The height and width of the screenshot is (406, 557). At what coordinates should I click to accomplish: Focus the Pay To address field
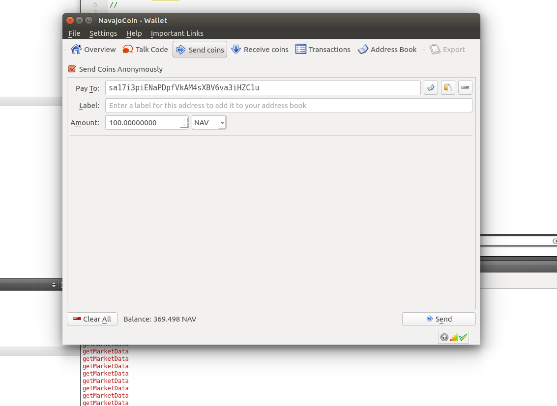click(x=263, y=87)
